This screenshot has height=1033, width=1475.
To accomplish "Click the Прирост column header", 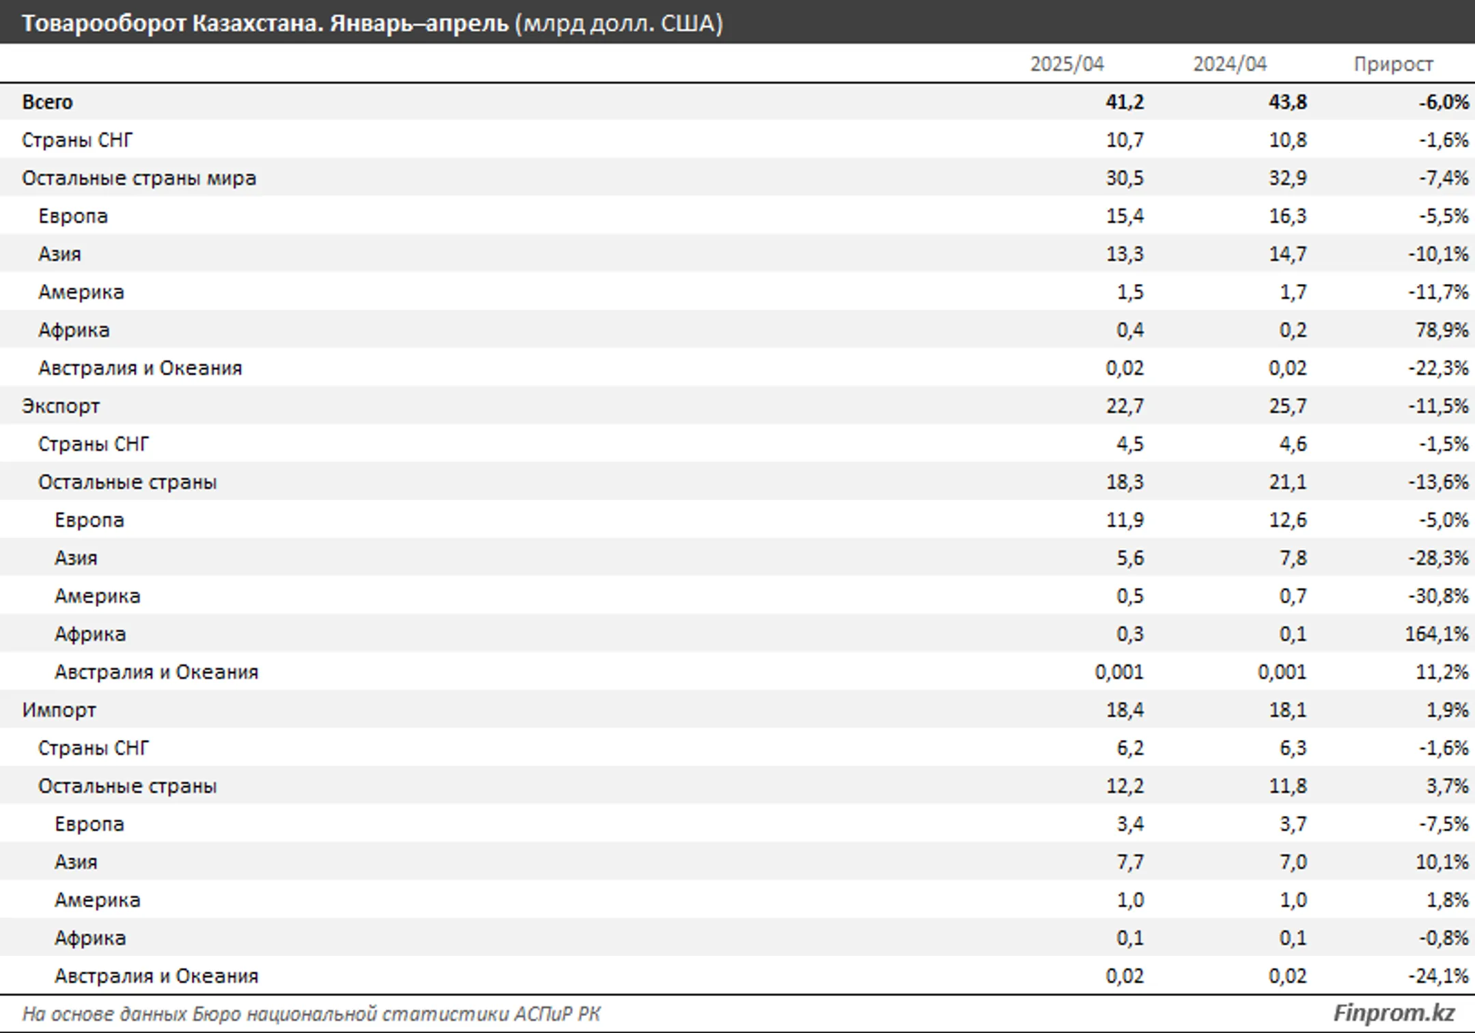I will click(1393, 64).
